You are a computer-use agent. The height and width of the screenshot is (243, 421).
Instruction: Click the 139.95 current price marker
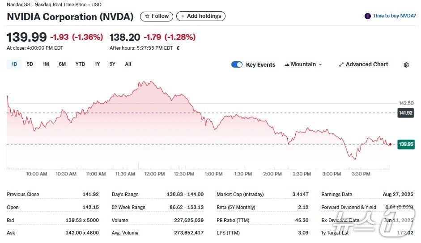[406, 144]
